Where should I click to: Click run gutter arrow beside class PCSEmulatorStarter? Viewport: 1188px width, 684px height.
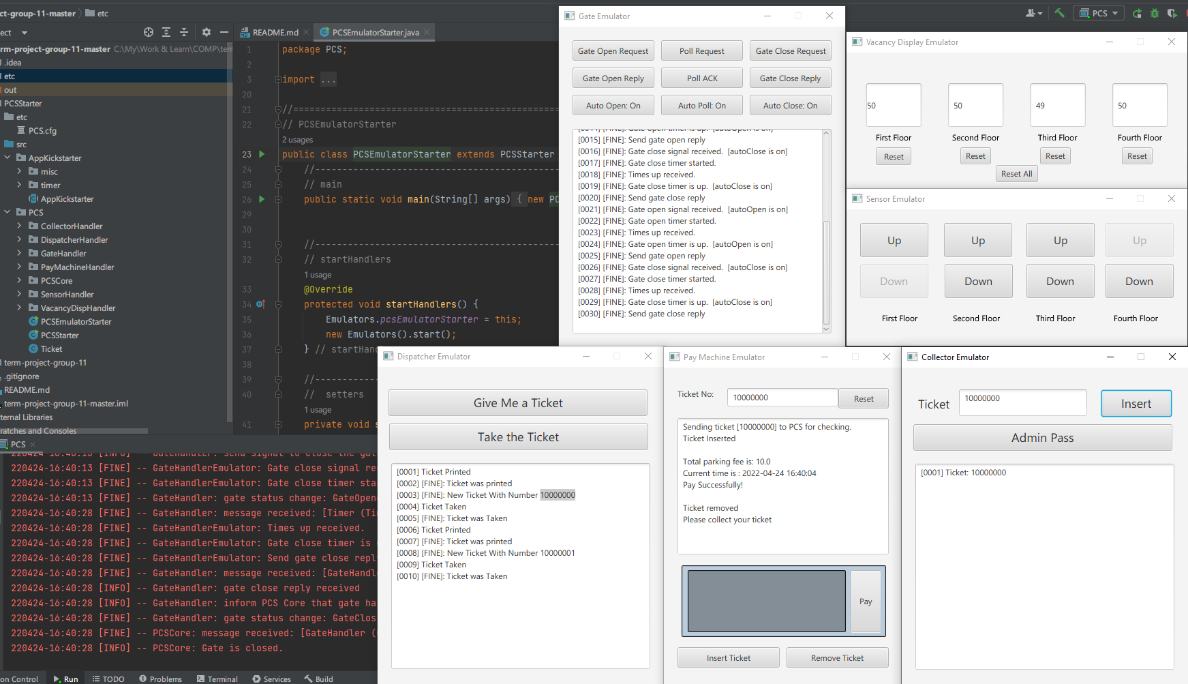point(261,154)
